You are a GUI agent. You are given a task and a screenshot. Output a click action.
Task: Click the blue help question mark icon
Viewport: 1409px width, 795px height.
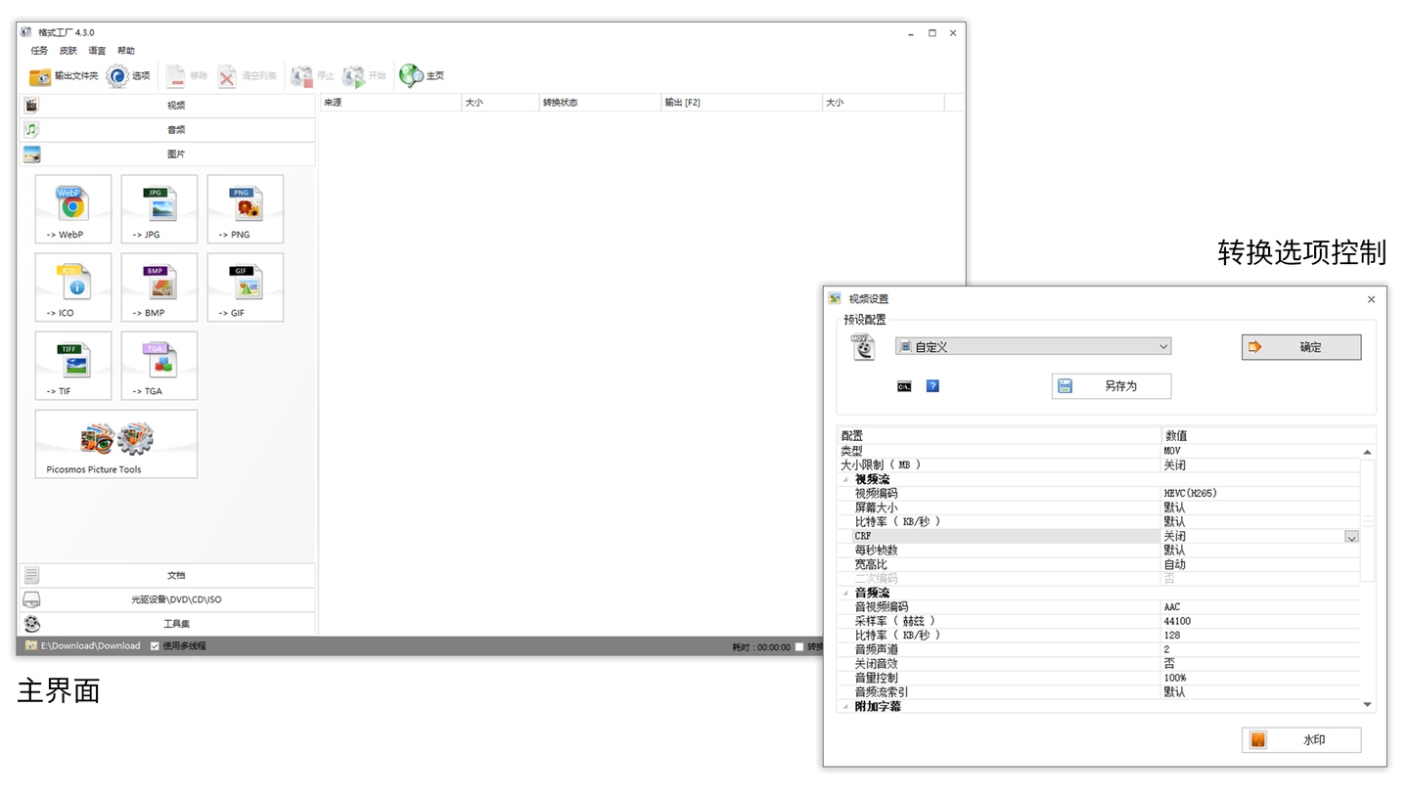point(932,386)
